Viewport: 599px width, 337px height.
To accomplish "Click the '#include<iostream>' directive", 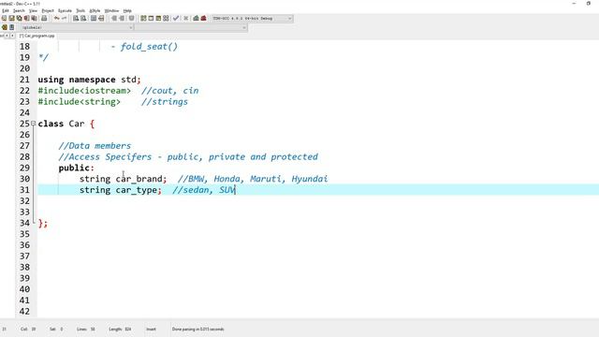I will tap(84, 91).
